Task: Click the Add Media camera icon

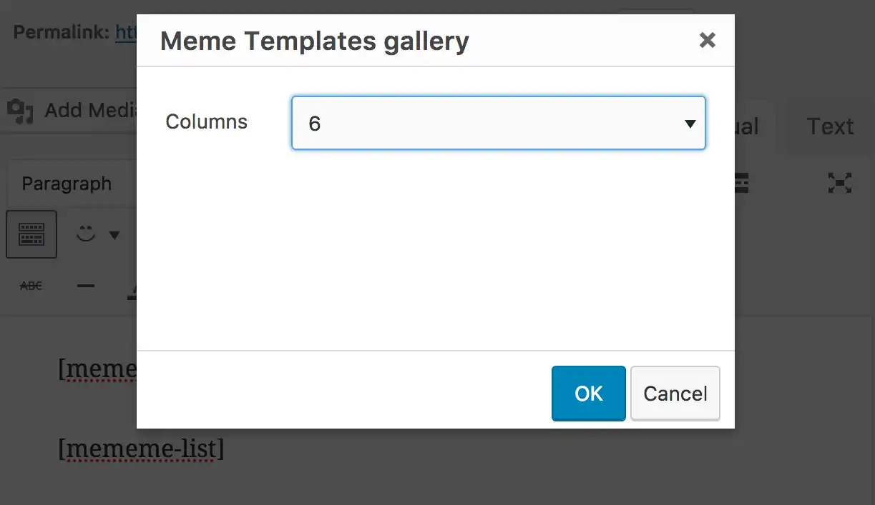Action: (x=19, y=110)
